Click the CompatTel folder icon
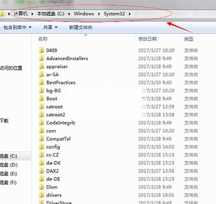Viewport: 216px width, 204px height. coord(42,139)
